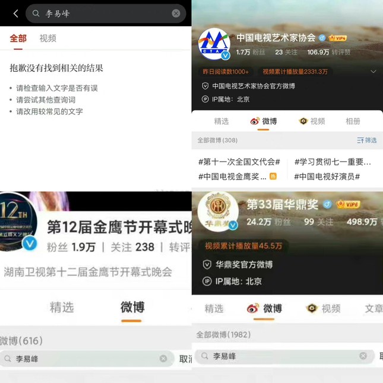Open the #第十一次全国文代会# hashtag link
The height and width of the screenshot is (383, 383).
[x=239, y=162]
